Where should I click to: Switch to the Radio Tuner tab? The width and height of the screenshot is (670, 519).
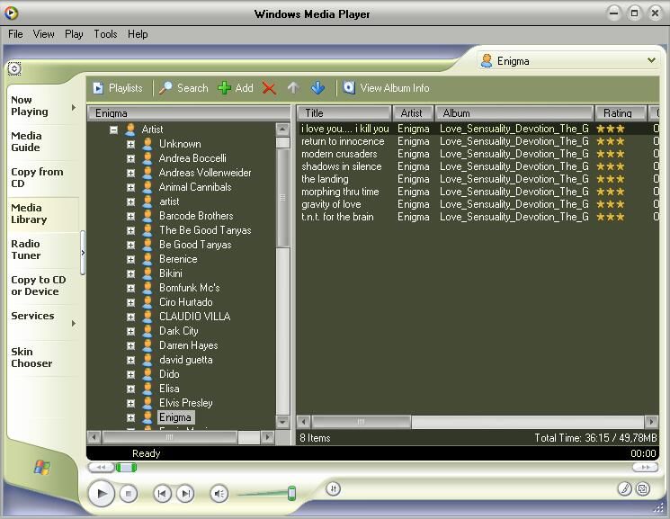tap(27, 249)
